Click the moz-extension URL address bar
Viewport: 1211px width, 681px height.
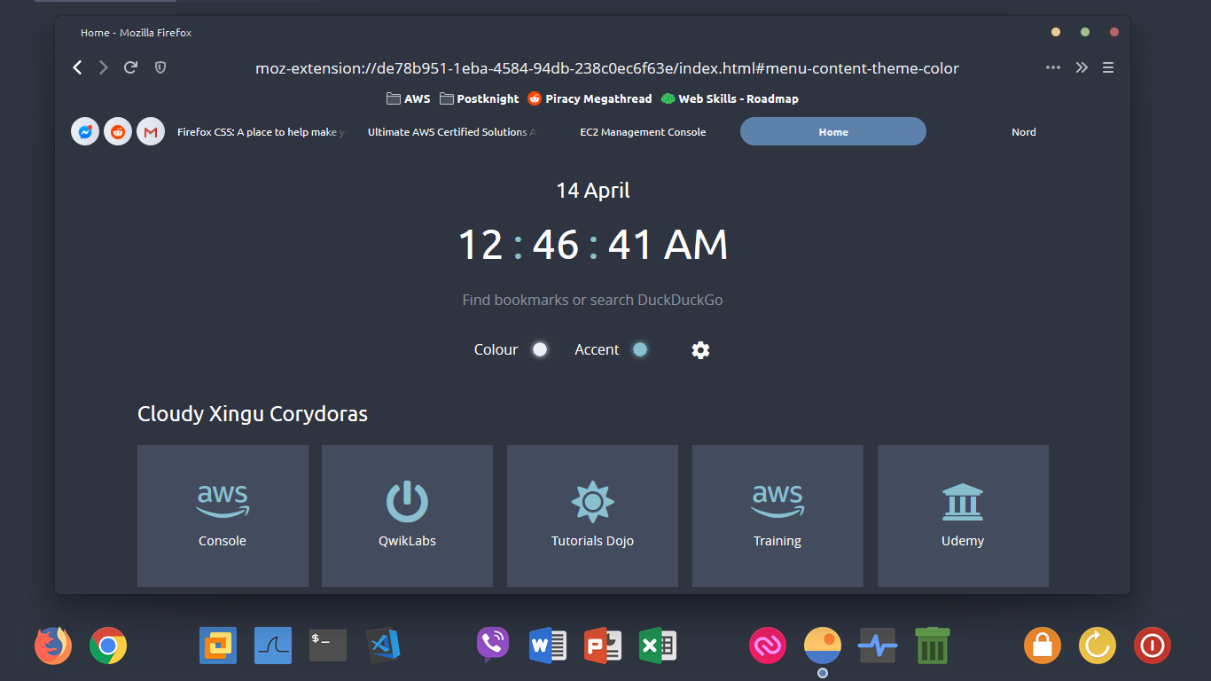point(606,68)
